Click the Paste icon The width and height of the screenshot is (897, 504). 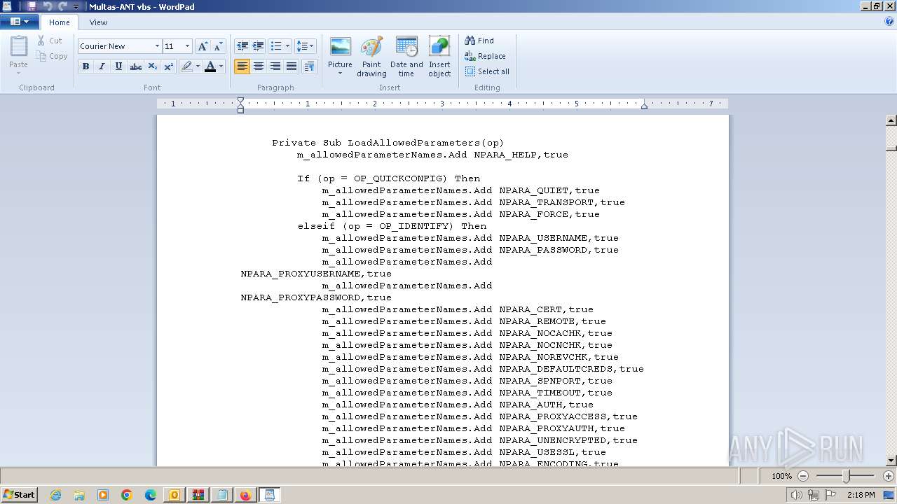(x=19, y=47)
